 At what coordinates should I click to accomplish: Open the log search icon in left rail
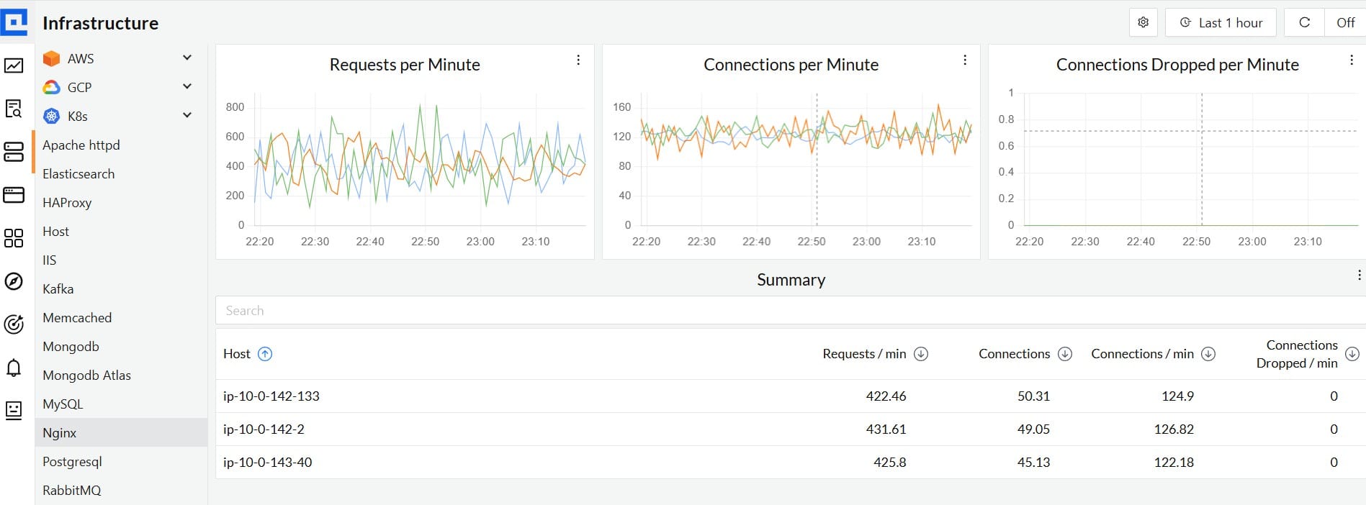[14, 109]
